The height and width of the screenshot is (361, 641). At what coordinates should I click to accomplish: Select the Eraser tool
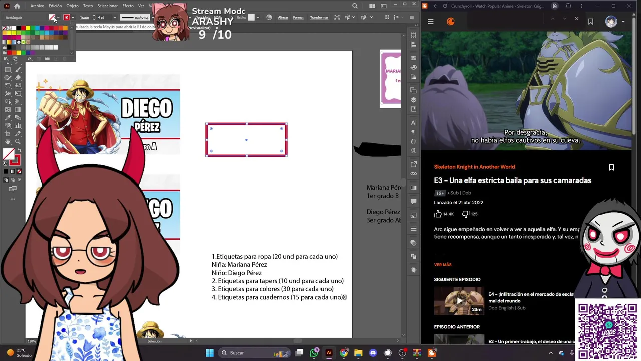tap(18, 77)
